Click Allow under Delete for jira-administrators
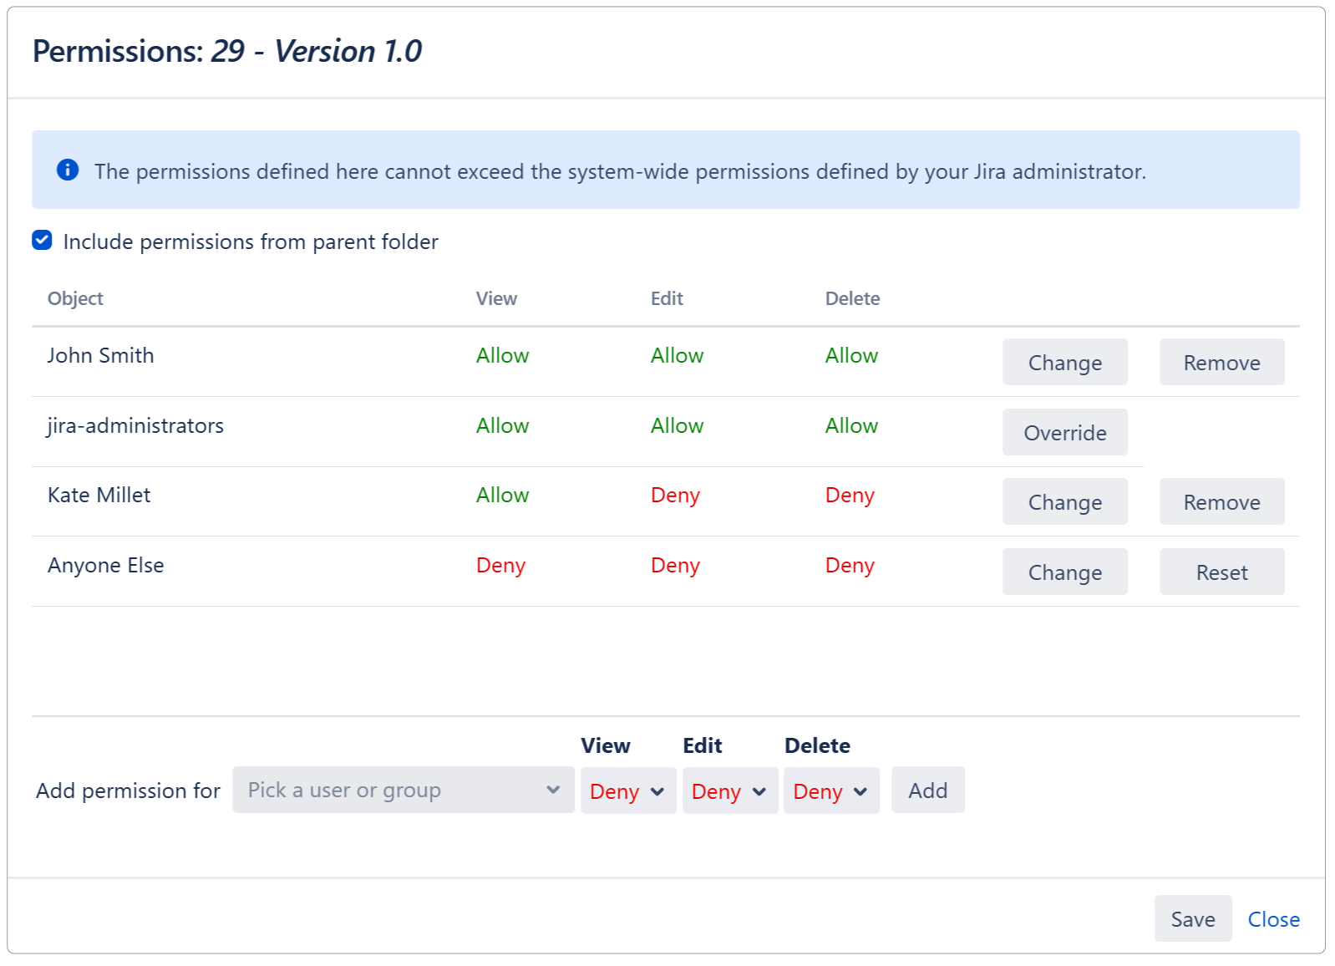This screenshot has width=1335, height=966. [x=850, y=425]
